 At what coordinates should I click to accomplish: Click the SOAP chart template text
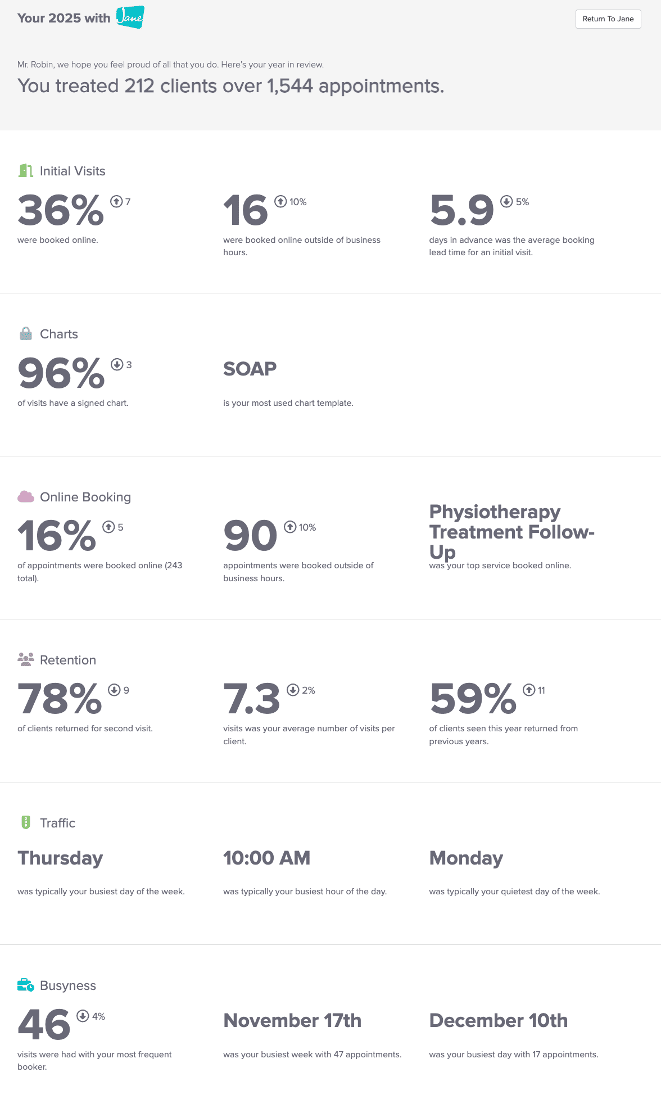[x=250, y=369]
